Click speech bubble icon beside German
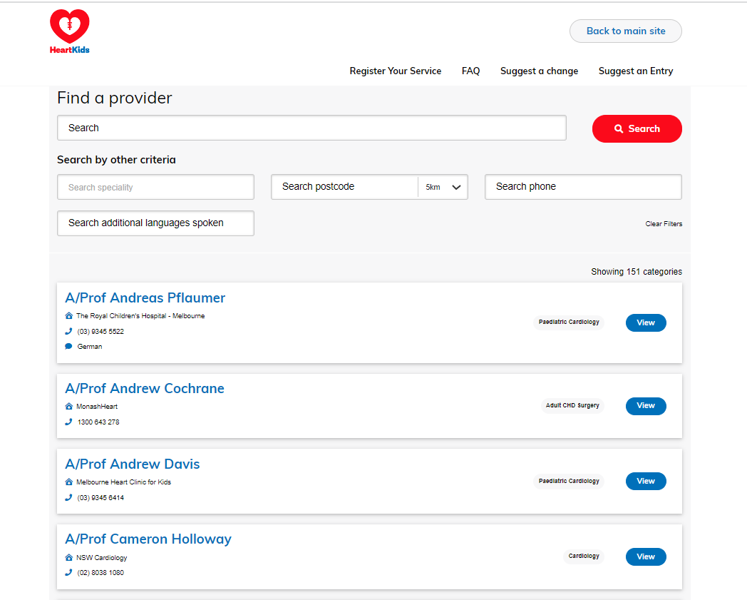This screenshot has height=600, width=747. (68, 347)
